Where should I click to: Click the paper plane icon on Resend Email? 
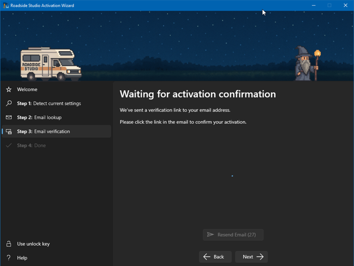point(210,235)
